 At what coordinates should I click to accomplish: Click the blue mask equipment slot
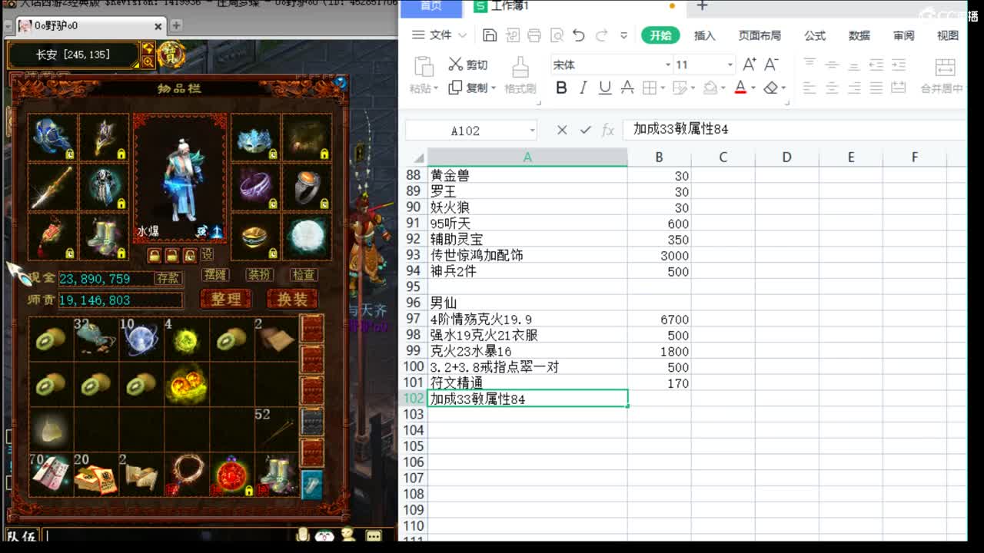(x=255, y=138)
